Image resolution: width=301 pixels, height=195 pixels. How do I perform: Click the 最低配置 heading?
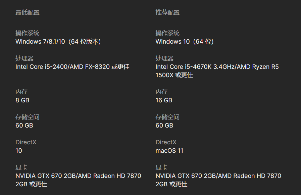28,12
